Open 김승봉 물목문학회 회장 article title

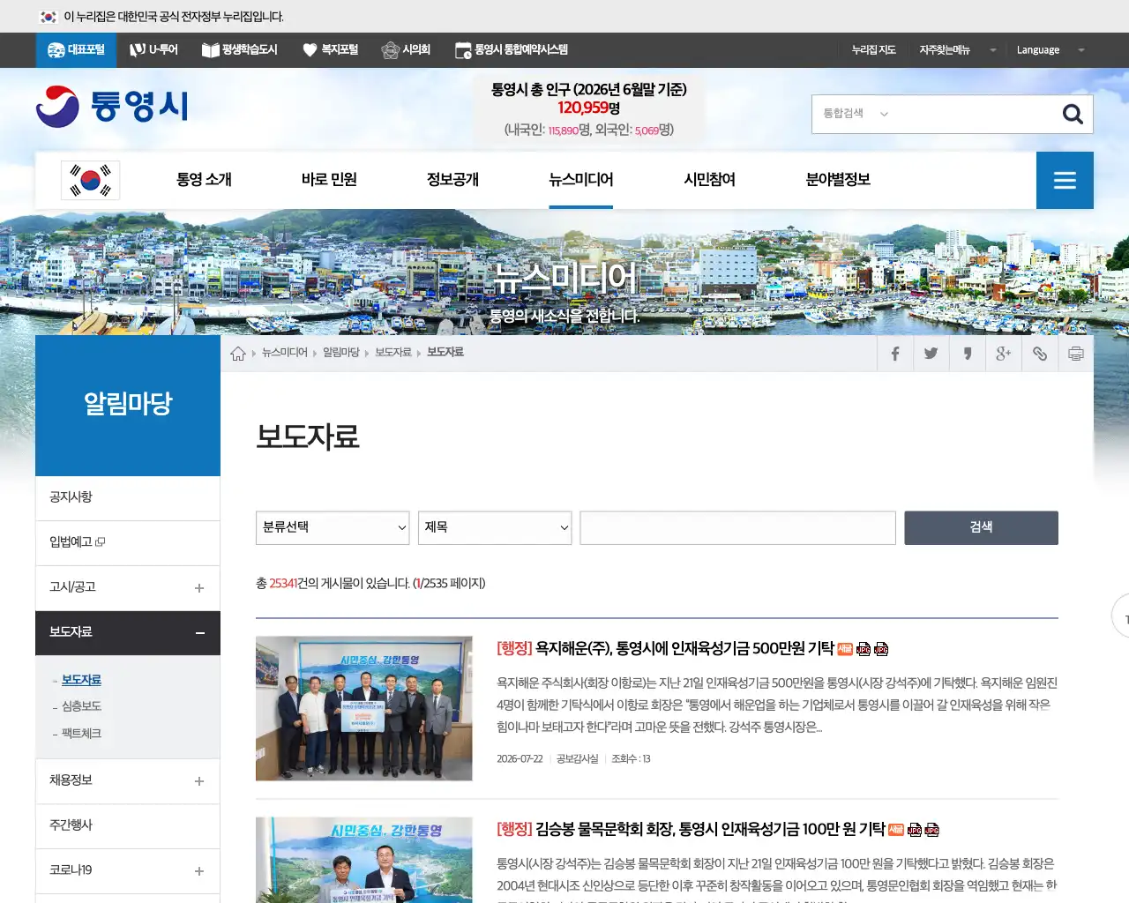pos(710,830)
